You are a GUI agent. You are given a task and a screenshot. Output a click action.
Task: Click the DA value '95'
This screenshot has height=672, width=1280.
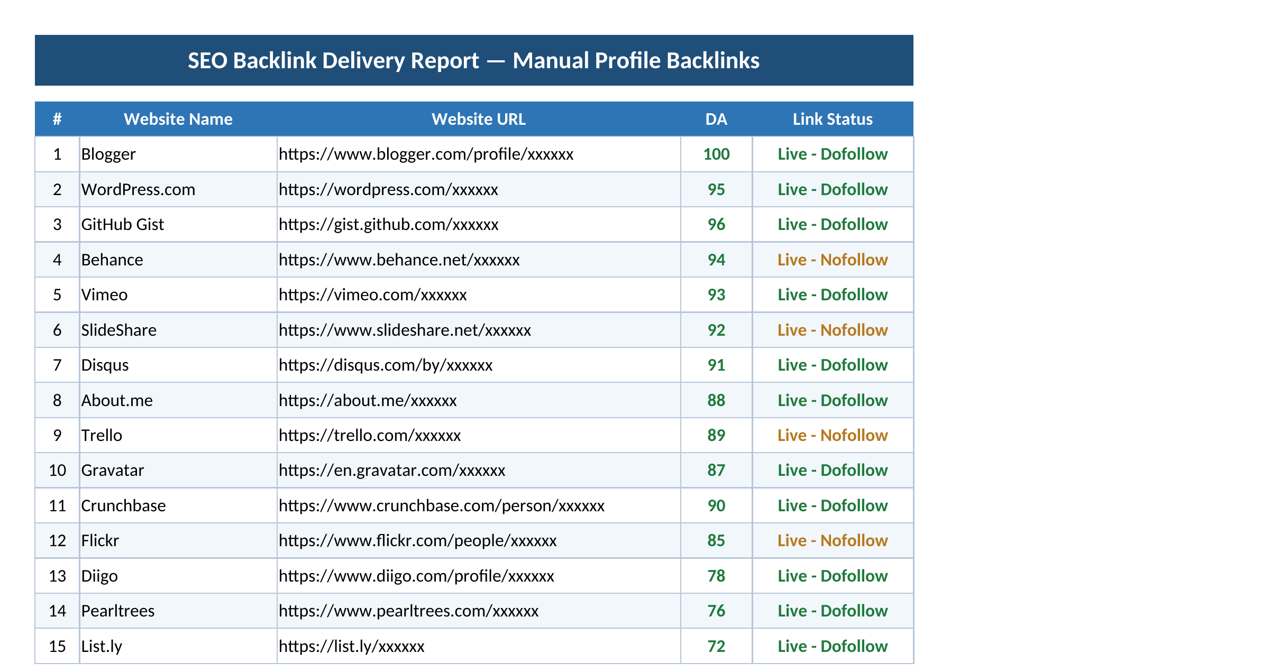[x=716, y=189]
